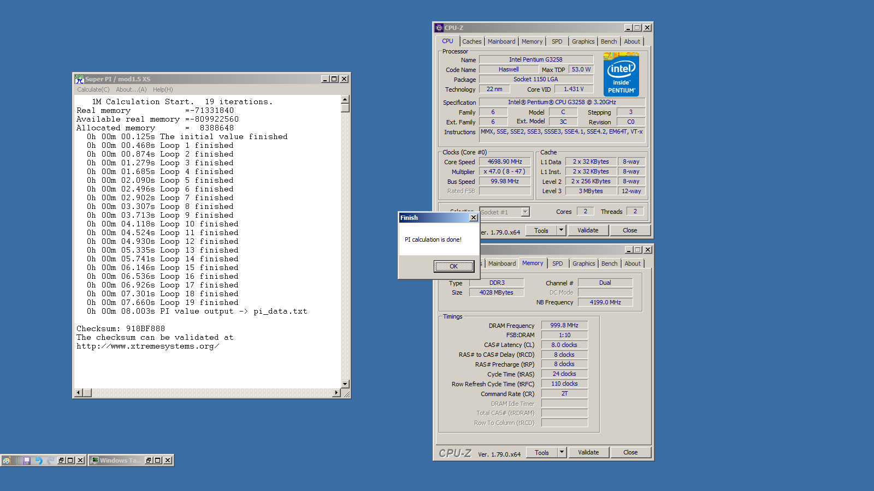Select Memory tab in lower CPU-Z window
This screenshot has width=874, height=491.
533,263
